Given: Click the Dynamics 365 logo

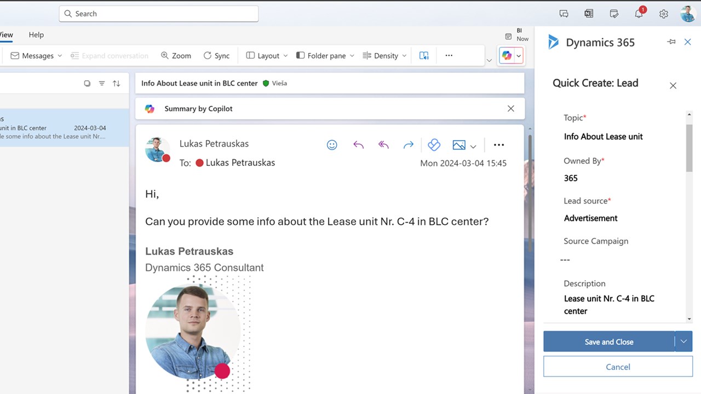Looking at the screenshot, I should coord(553,42).
